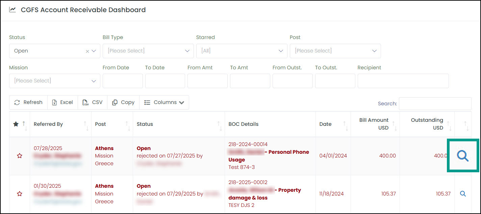Screen dimensions: 481x214
Task: Click the Test 874-3 text
Action: [x=242, y=167]
